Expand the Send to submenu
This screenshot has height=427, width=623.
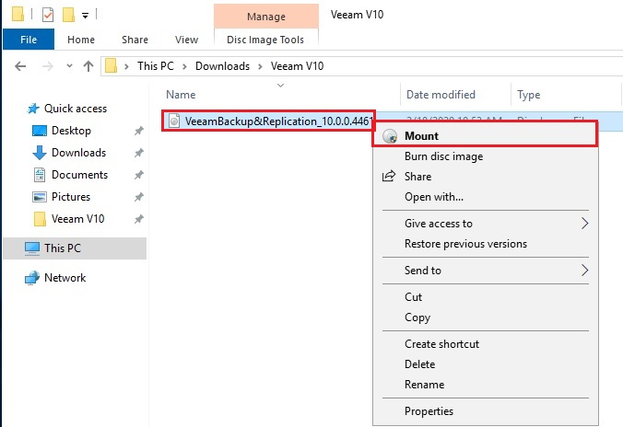[486, 271]
